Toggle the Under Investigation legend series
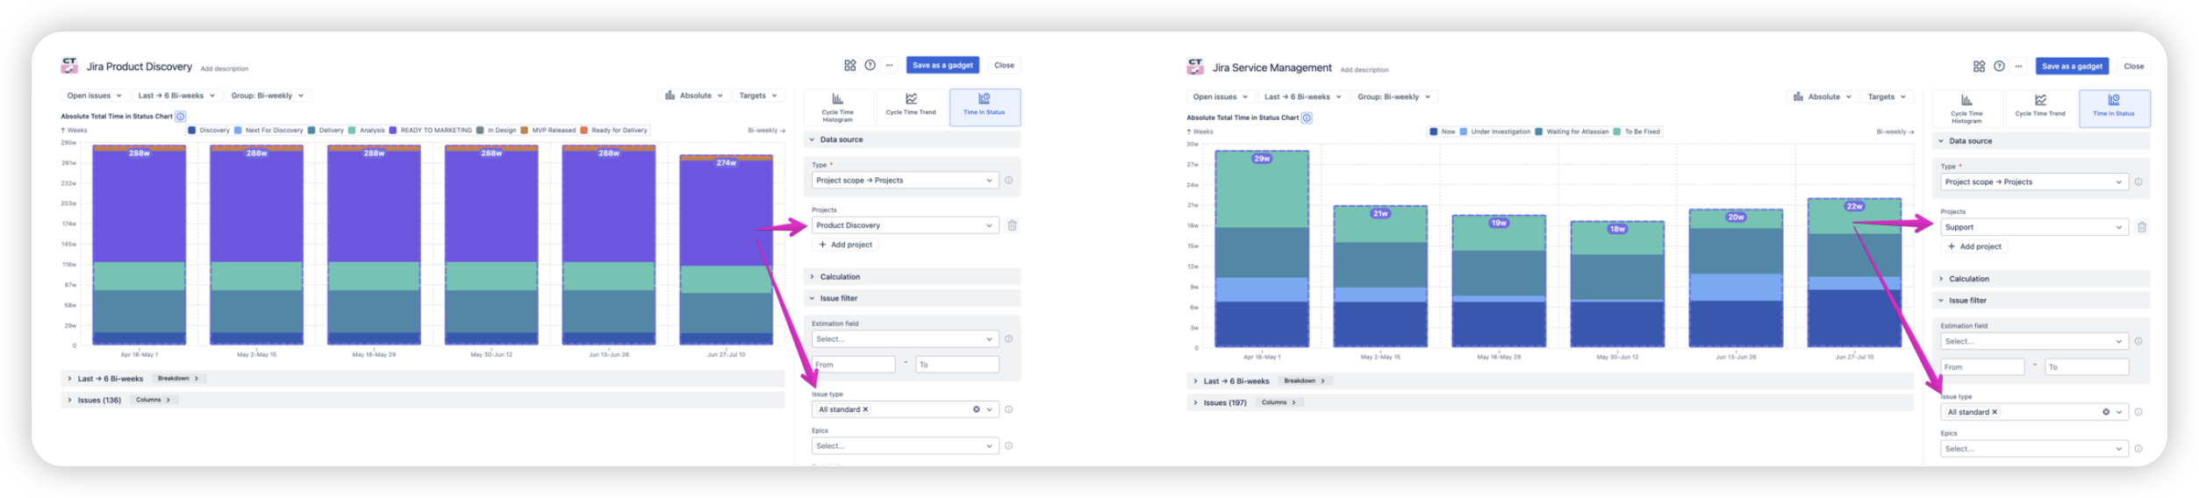 pos(1496,132)
